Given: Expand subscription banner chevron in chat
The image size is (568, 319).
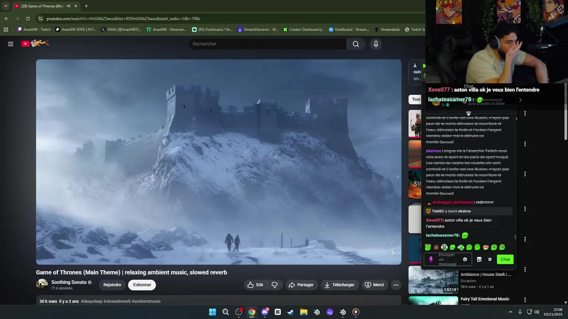Looking at the screenshot, I should [x=521, y=100].
